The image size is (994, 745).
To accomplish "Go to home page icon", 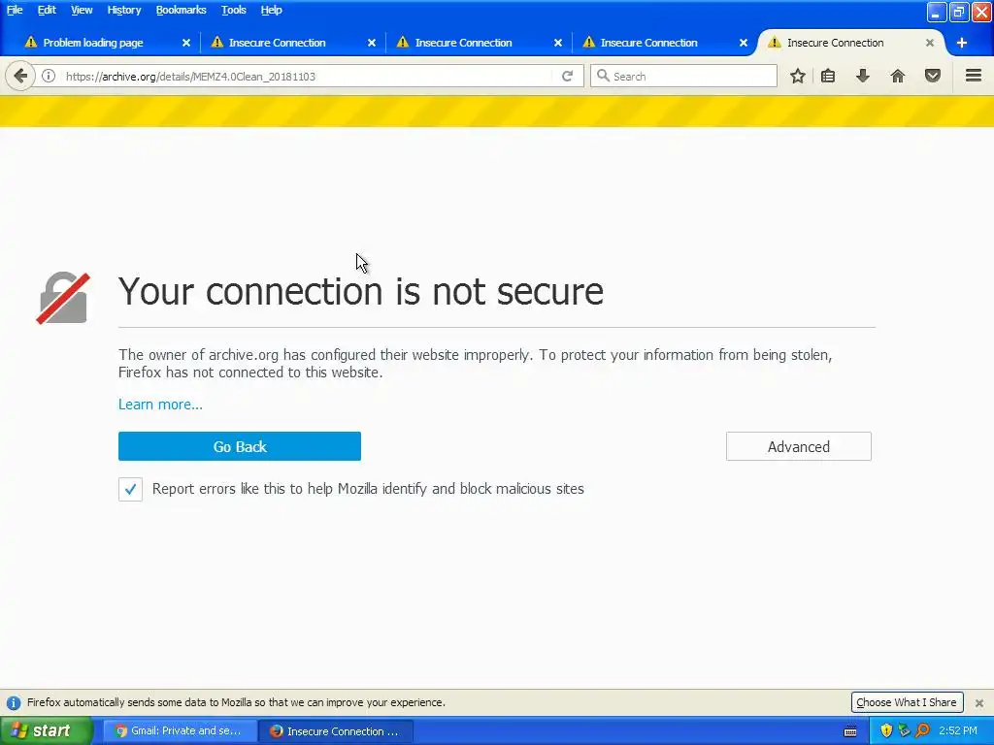I will point(897,76).
